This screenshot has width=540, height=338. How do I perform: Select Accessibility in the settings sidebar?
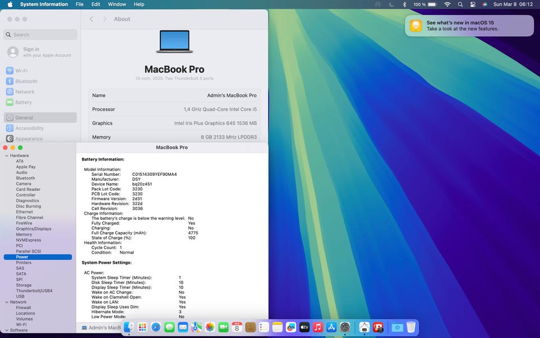[x=29, y=128]
